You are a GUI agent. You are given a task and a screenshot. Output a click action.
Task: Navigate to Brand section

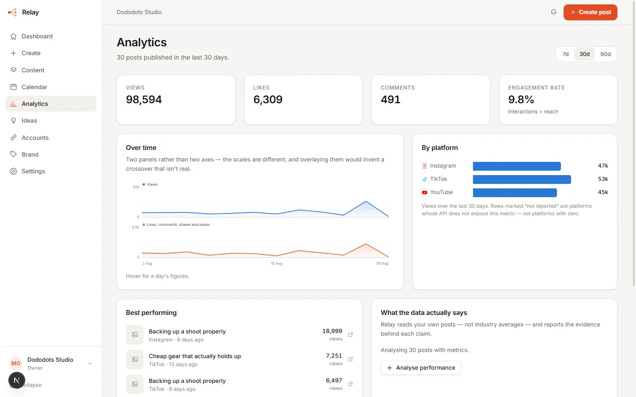click(51, 154)
